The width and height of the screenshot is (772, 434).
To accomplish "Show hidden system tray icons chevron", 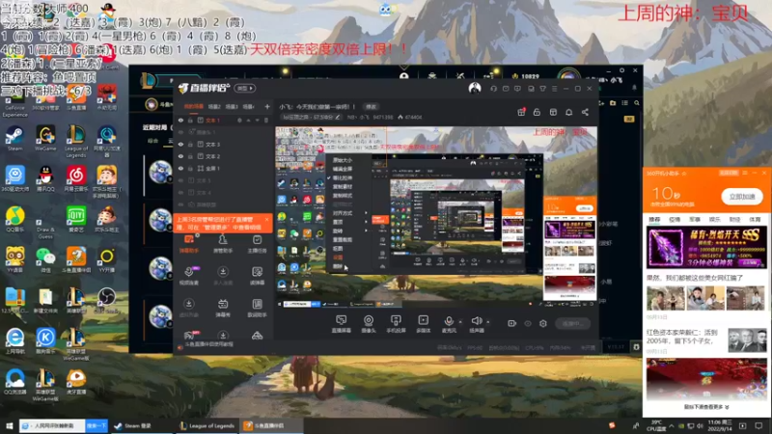I will pyautogui.click(x=671, y=425).
